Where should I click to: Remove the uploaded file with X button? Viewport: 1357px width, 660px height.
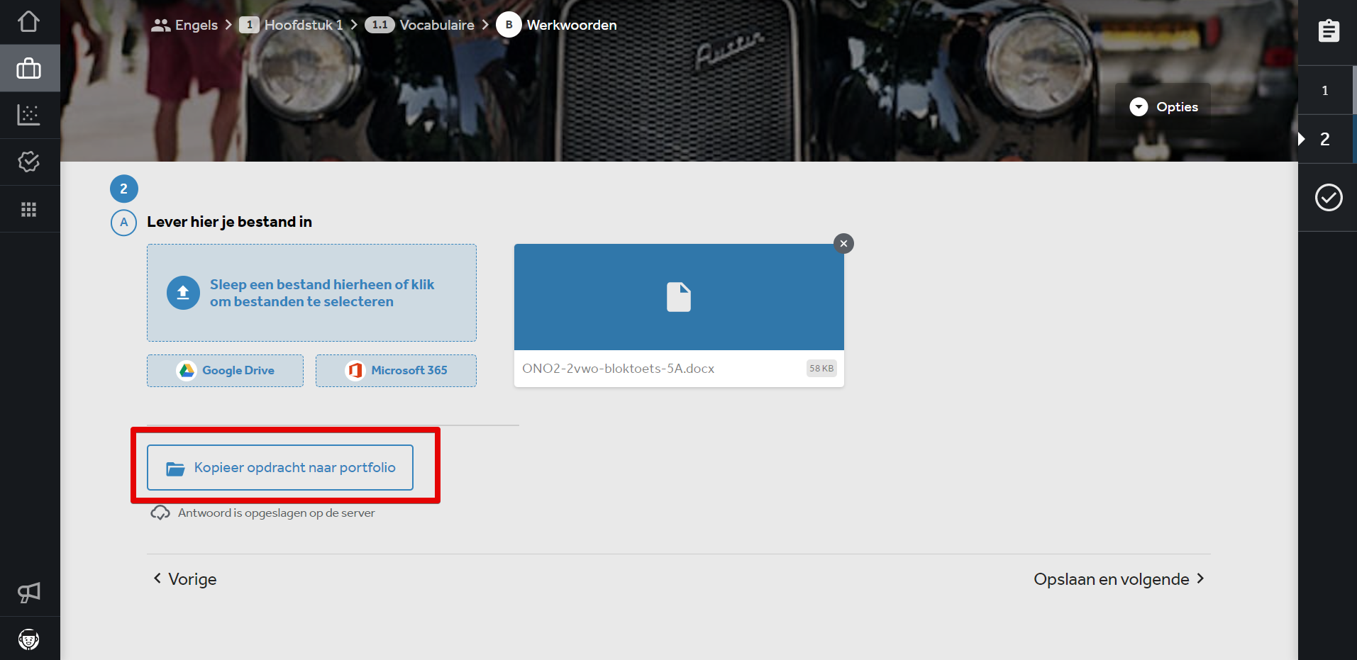(x=843, y=243)
